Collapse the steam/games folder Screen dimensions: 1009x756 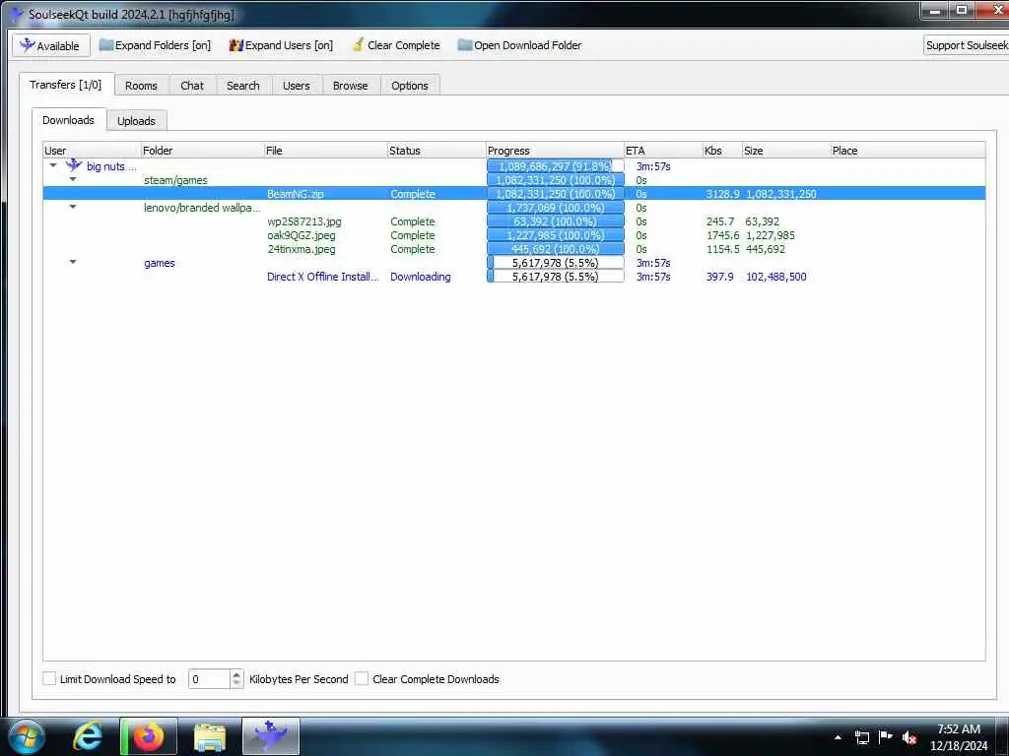tap(73, 179)
